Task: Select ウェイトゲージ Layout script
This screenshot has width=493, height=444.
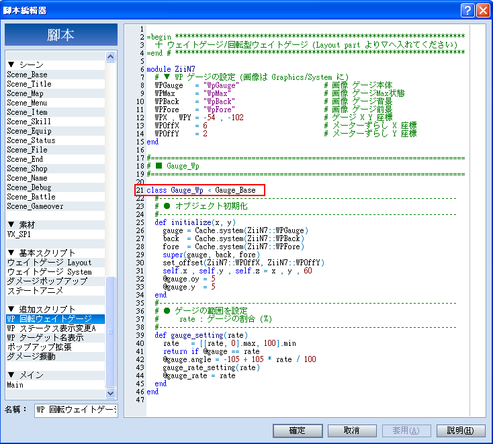Action: coord(55,263)
